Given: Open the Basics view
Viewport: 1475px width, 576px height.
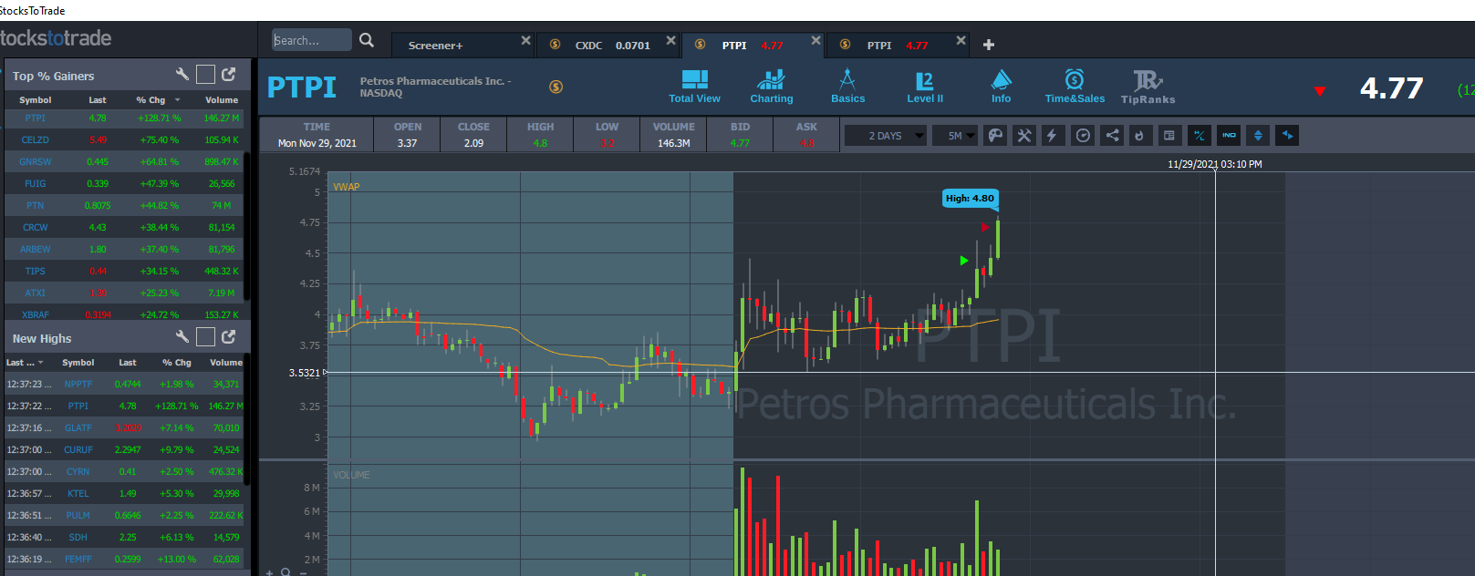Looking at the screenshot, I should (847, 87).
